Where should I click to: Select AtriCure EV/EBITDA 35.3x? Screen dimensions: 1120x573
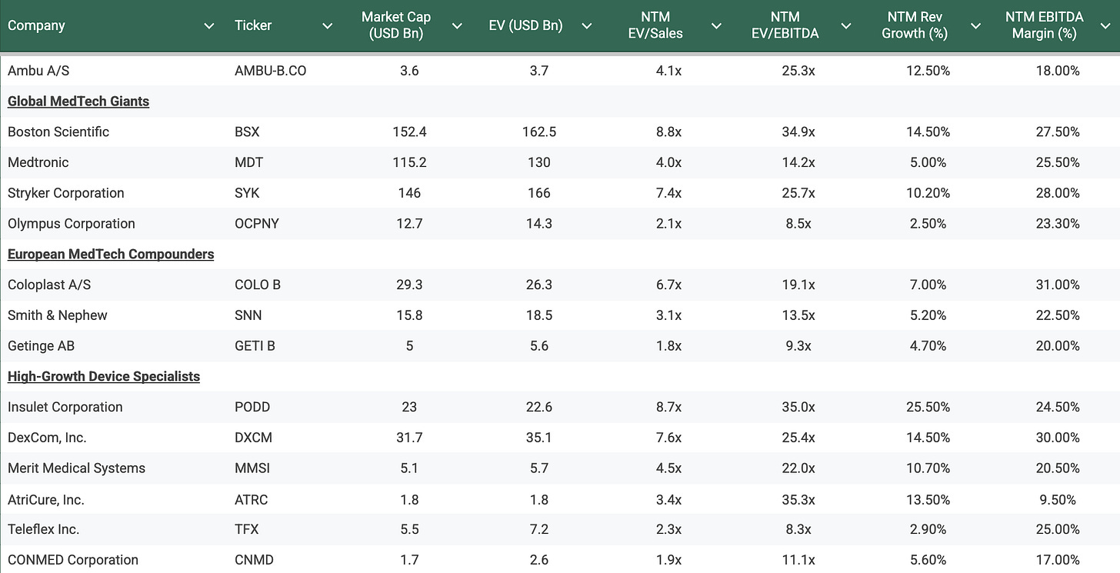pyautogui.click(x=798, y=500)
